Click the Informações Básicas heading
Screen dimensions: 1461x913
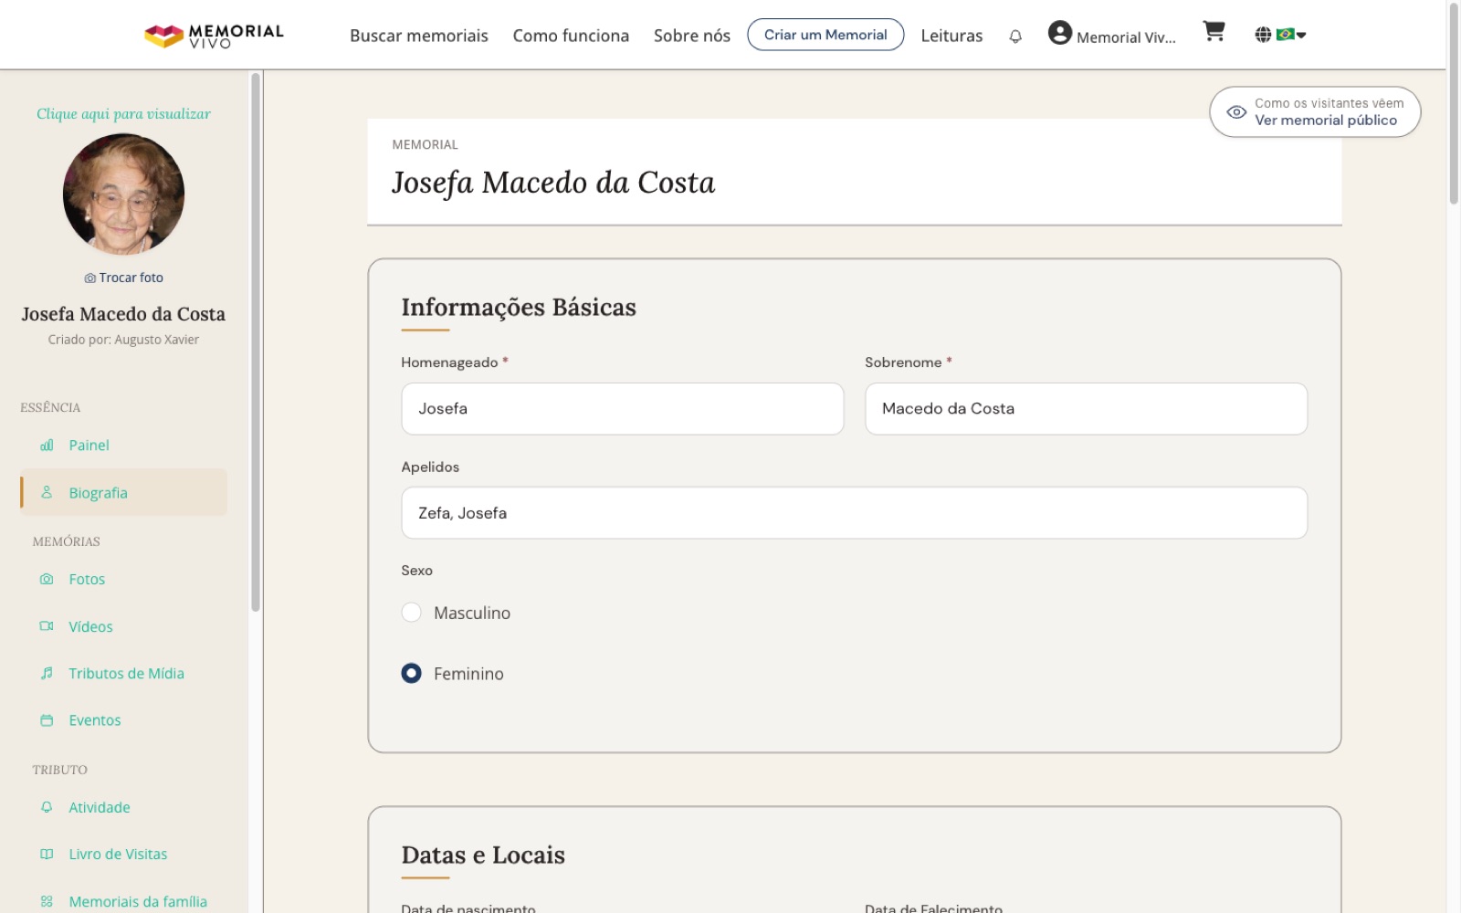[519, 308]
